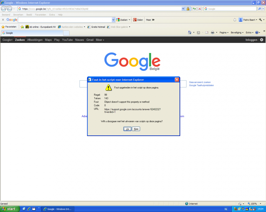Open eb online - Europabank NV favorite
This screenshot has height=212, width=266.
pyautogui.click(x=41, y=27)
